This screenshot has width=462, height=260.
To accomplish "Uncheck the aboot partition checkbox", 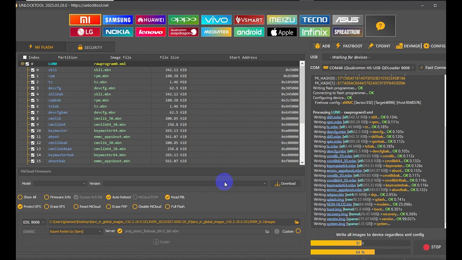I will (x=32, y=137).
